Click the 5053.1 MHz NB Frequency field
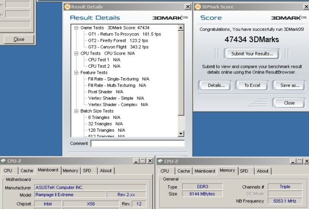The height and width of the screenshot is (209, 309). (285, 201)
